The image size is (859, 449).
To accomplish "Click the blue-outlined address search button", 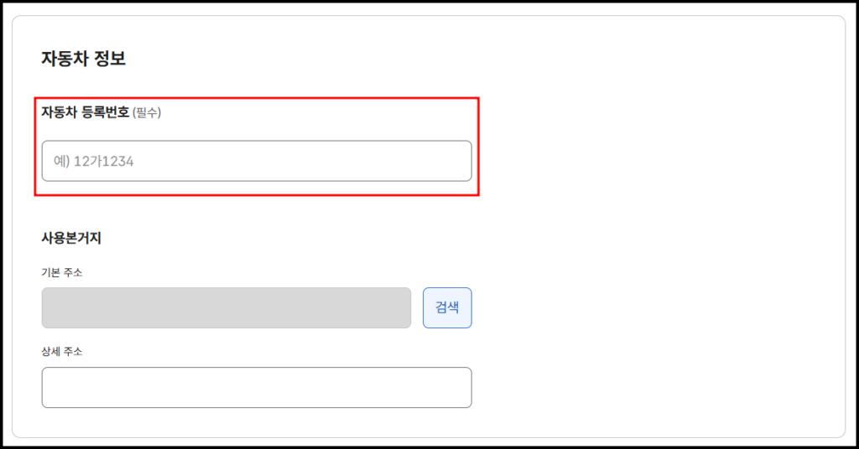I will click(447, 307).
